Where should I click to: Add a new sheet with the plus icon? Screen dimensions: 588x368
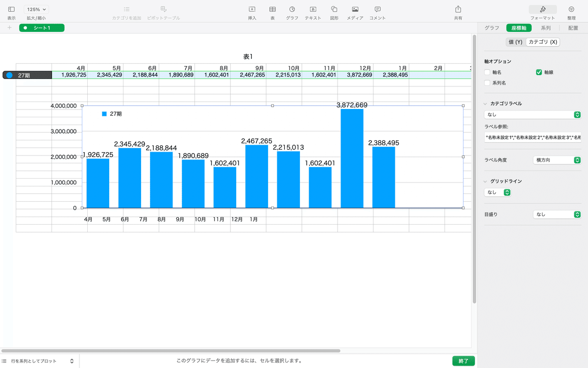(9, 27)
